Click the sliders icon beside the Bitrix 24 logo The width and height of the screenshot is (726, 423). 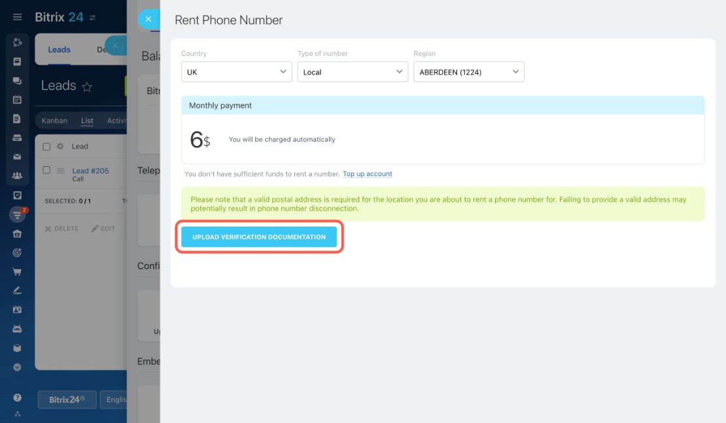93,18
